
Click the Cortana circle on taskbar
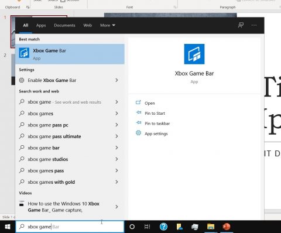coord(132,227)
